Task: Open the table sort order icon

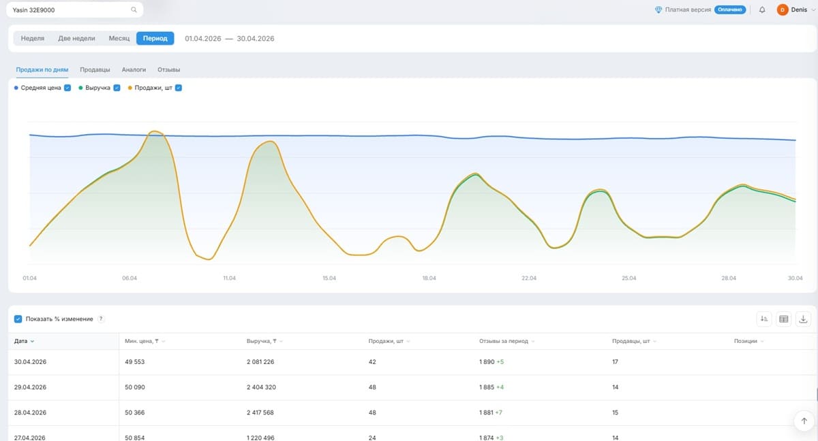Action: [764, 318]
